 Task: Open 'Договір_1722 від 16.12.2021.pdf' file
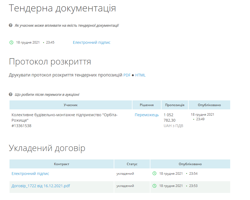click(x=41, y=186)
